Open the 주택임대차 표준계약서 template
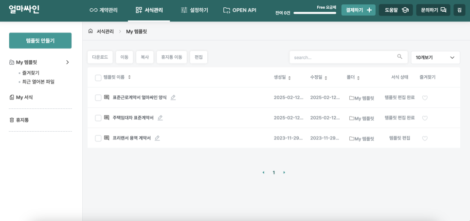The width and height of the screenshot is (470, 221). [x=133, y=118]
